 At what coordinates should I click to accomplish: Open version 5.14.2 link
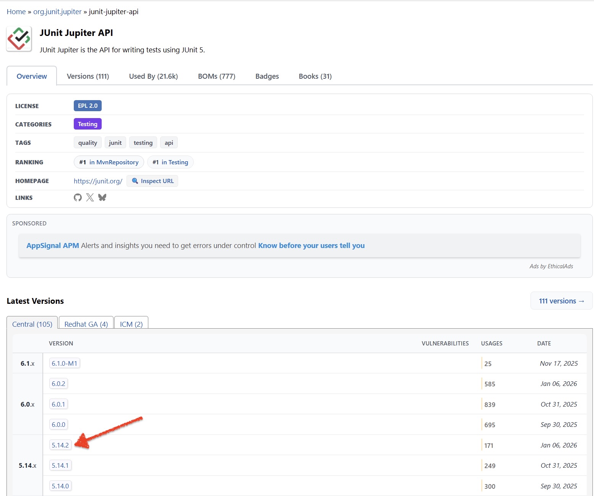point(60,445)
